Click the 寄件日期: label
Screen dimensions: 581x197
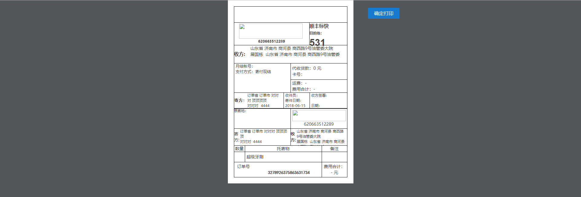point(293,101)
